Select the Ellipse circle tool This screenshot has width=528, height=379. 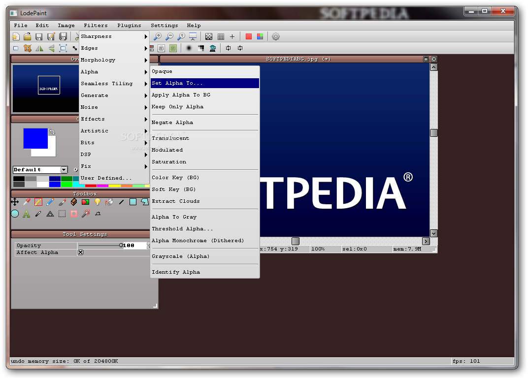click(15, 214)
